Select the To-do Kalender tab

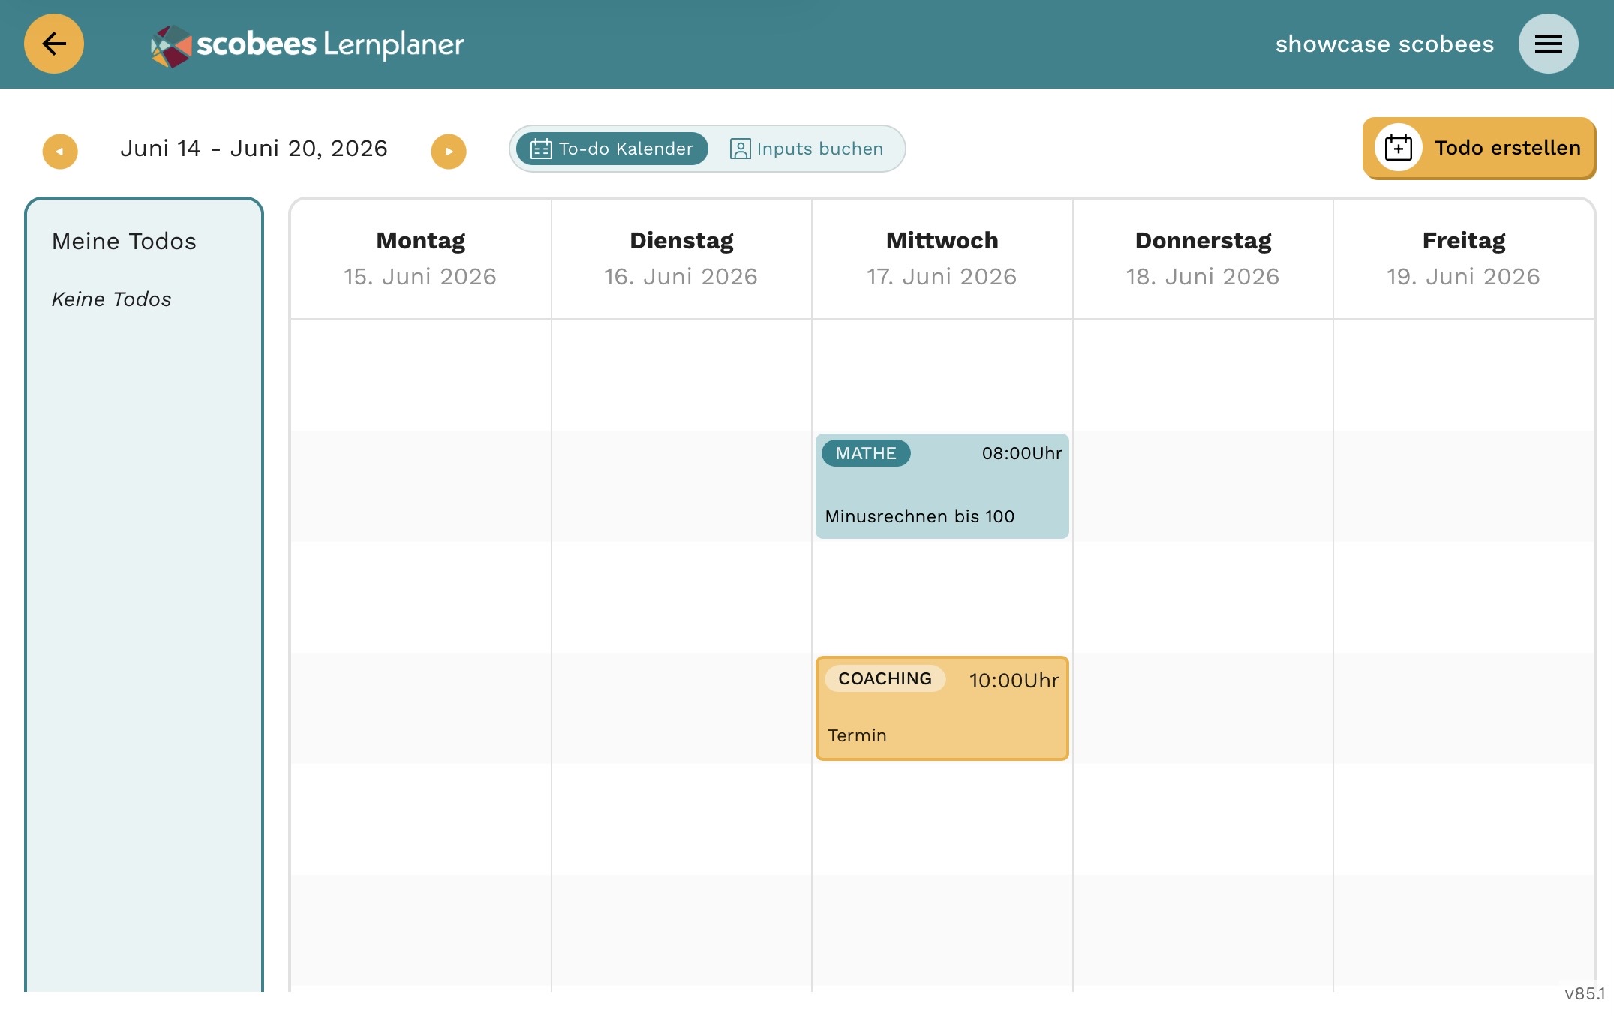pyautogui.click(x=612, y=149)
